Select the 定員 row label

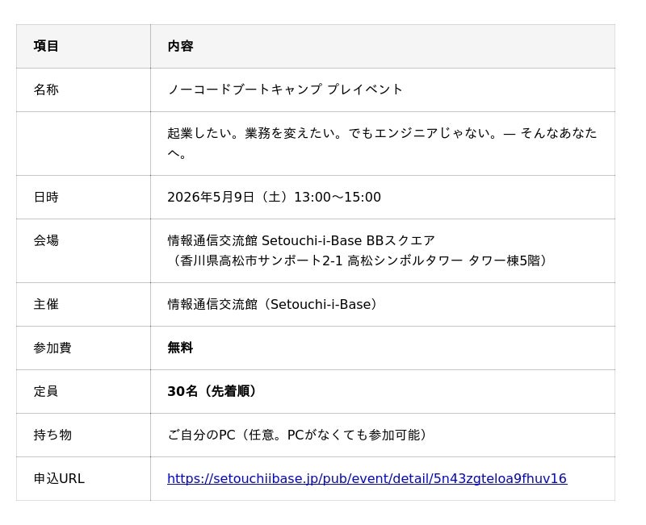[x=46, y=392]
